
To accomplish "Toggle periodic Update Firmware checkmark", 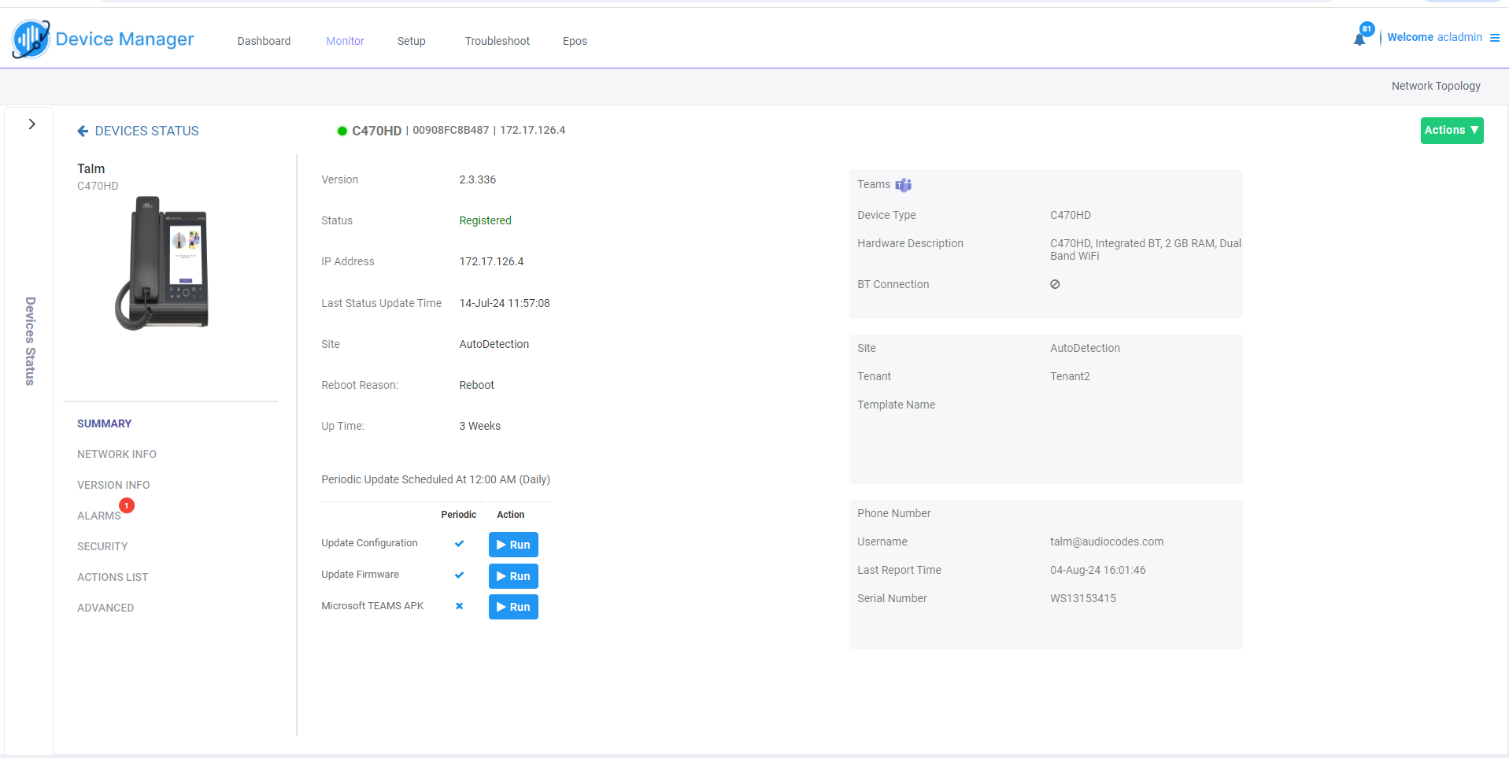I will coord(459,575).
